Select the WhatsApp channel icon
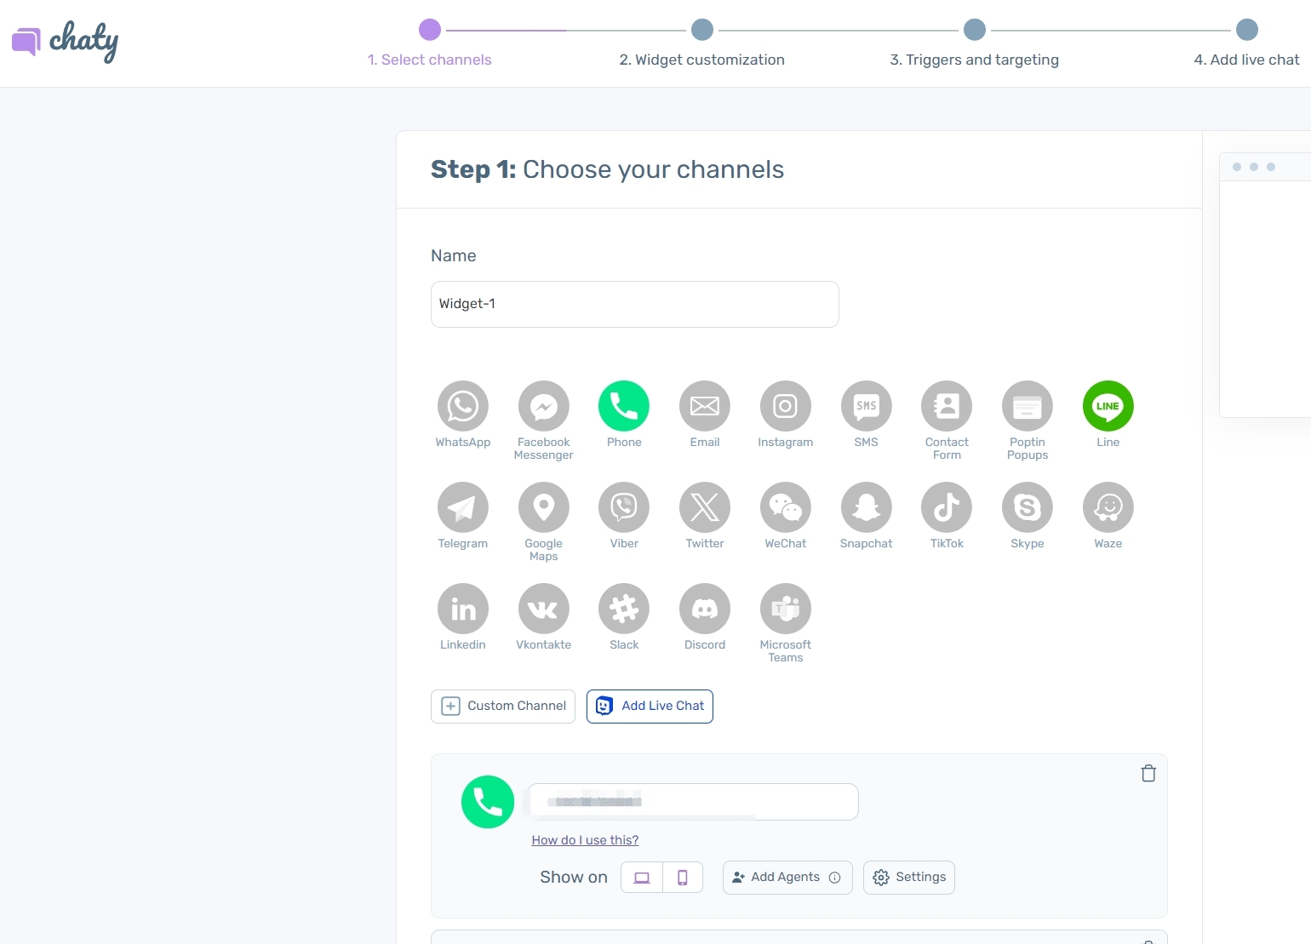The width and height of the screenshot is (1311, 944). 462,406
